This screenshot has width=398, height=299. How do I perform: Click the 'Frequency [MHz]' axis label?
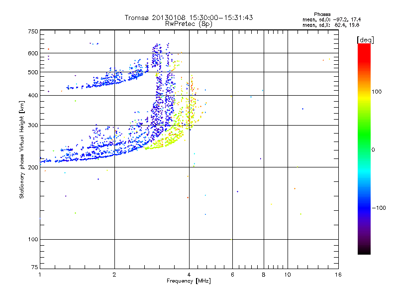coord(189,281)
